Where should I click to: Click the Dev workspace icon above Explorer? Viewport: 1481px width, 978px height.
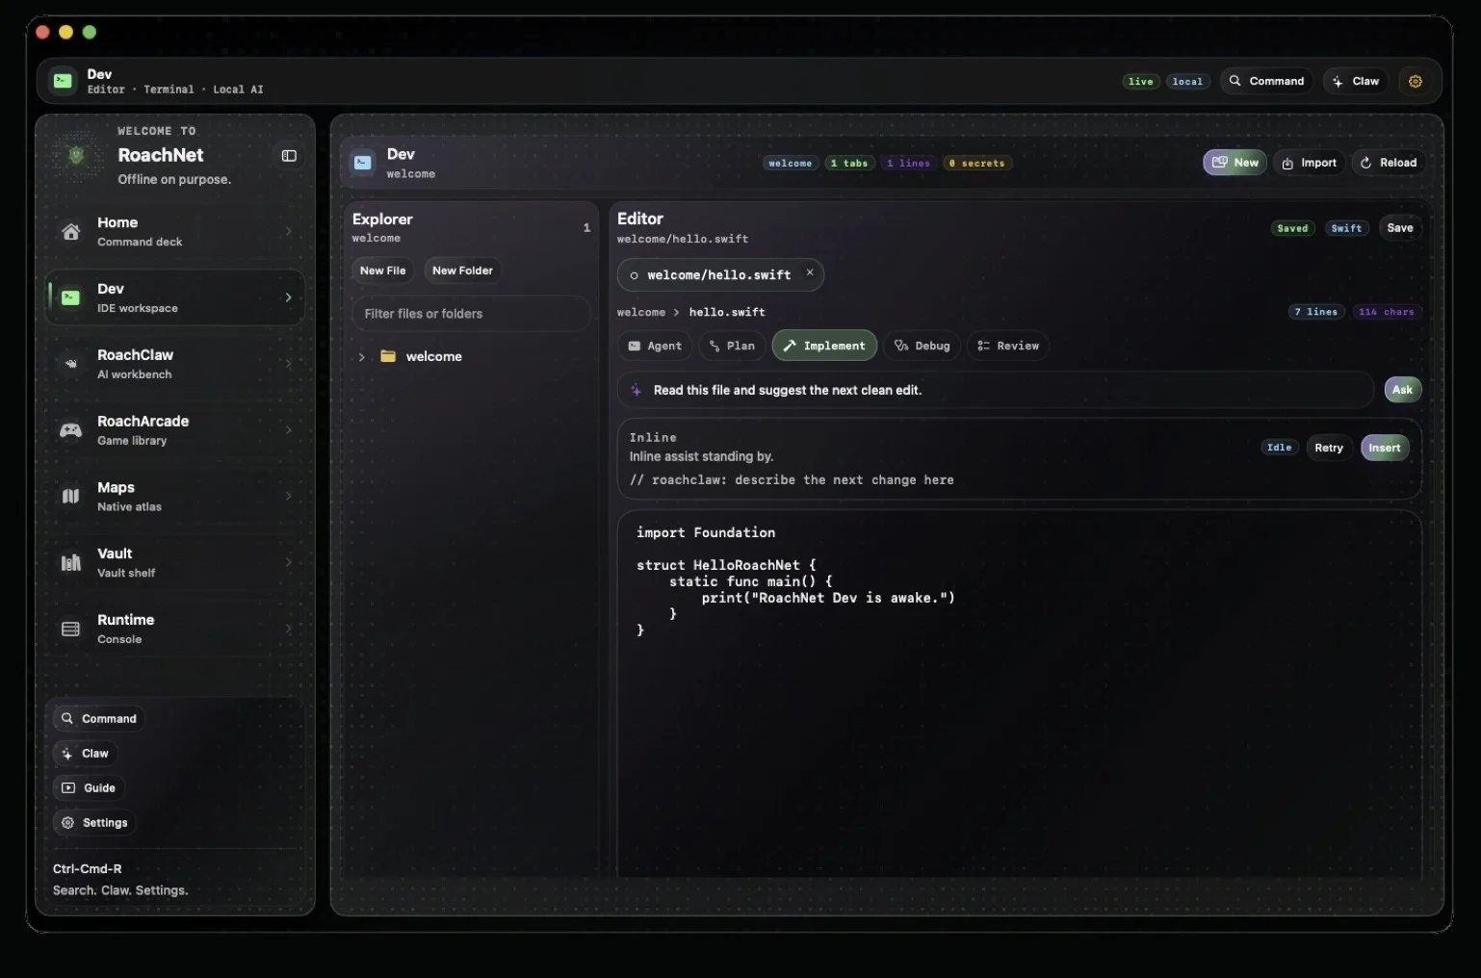point(363,163)
